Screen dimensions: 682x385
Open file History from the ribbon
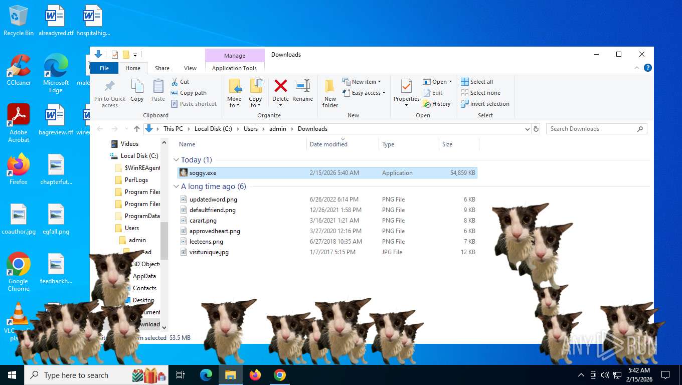click(x=437, y=104)
